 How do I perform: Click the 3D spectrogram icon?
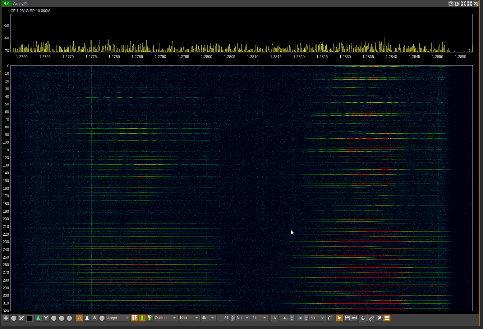coord(149,318)
